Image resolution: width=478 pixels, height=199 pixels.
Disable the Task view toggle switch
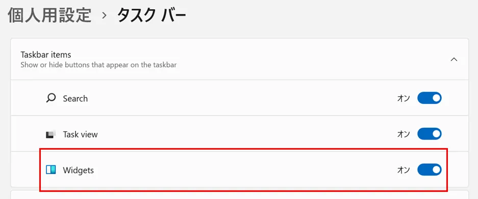pyautogui.click(x=429, y=134)
